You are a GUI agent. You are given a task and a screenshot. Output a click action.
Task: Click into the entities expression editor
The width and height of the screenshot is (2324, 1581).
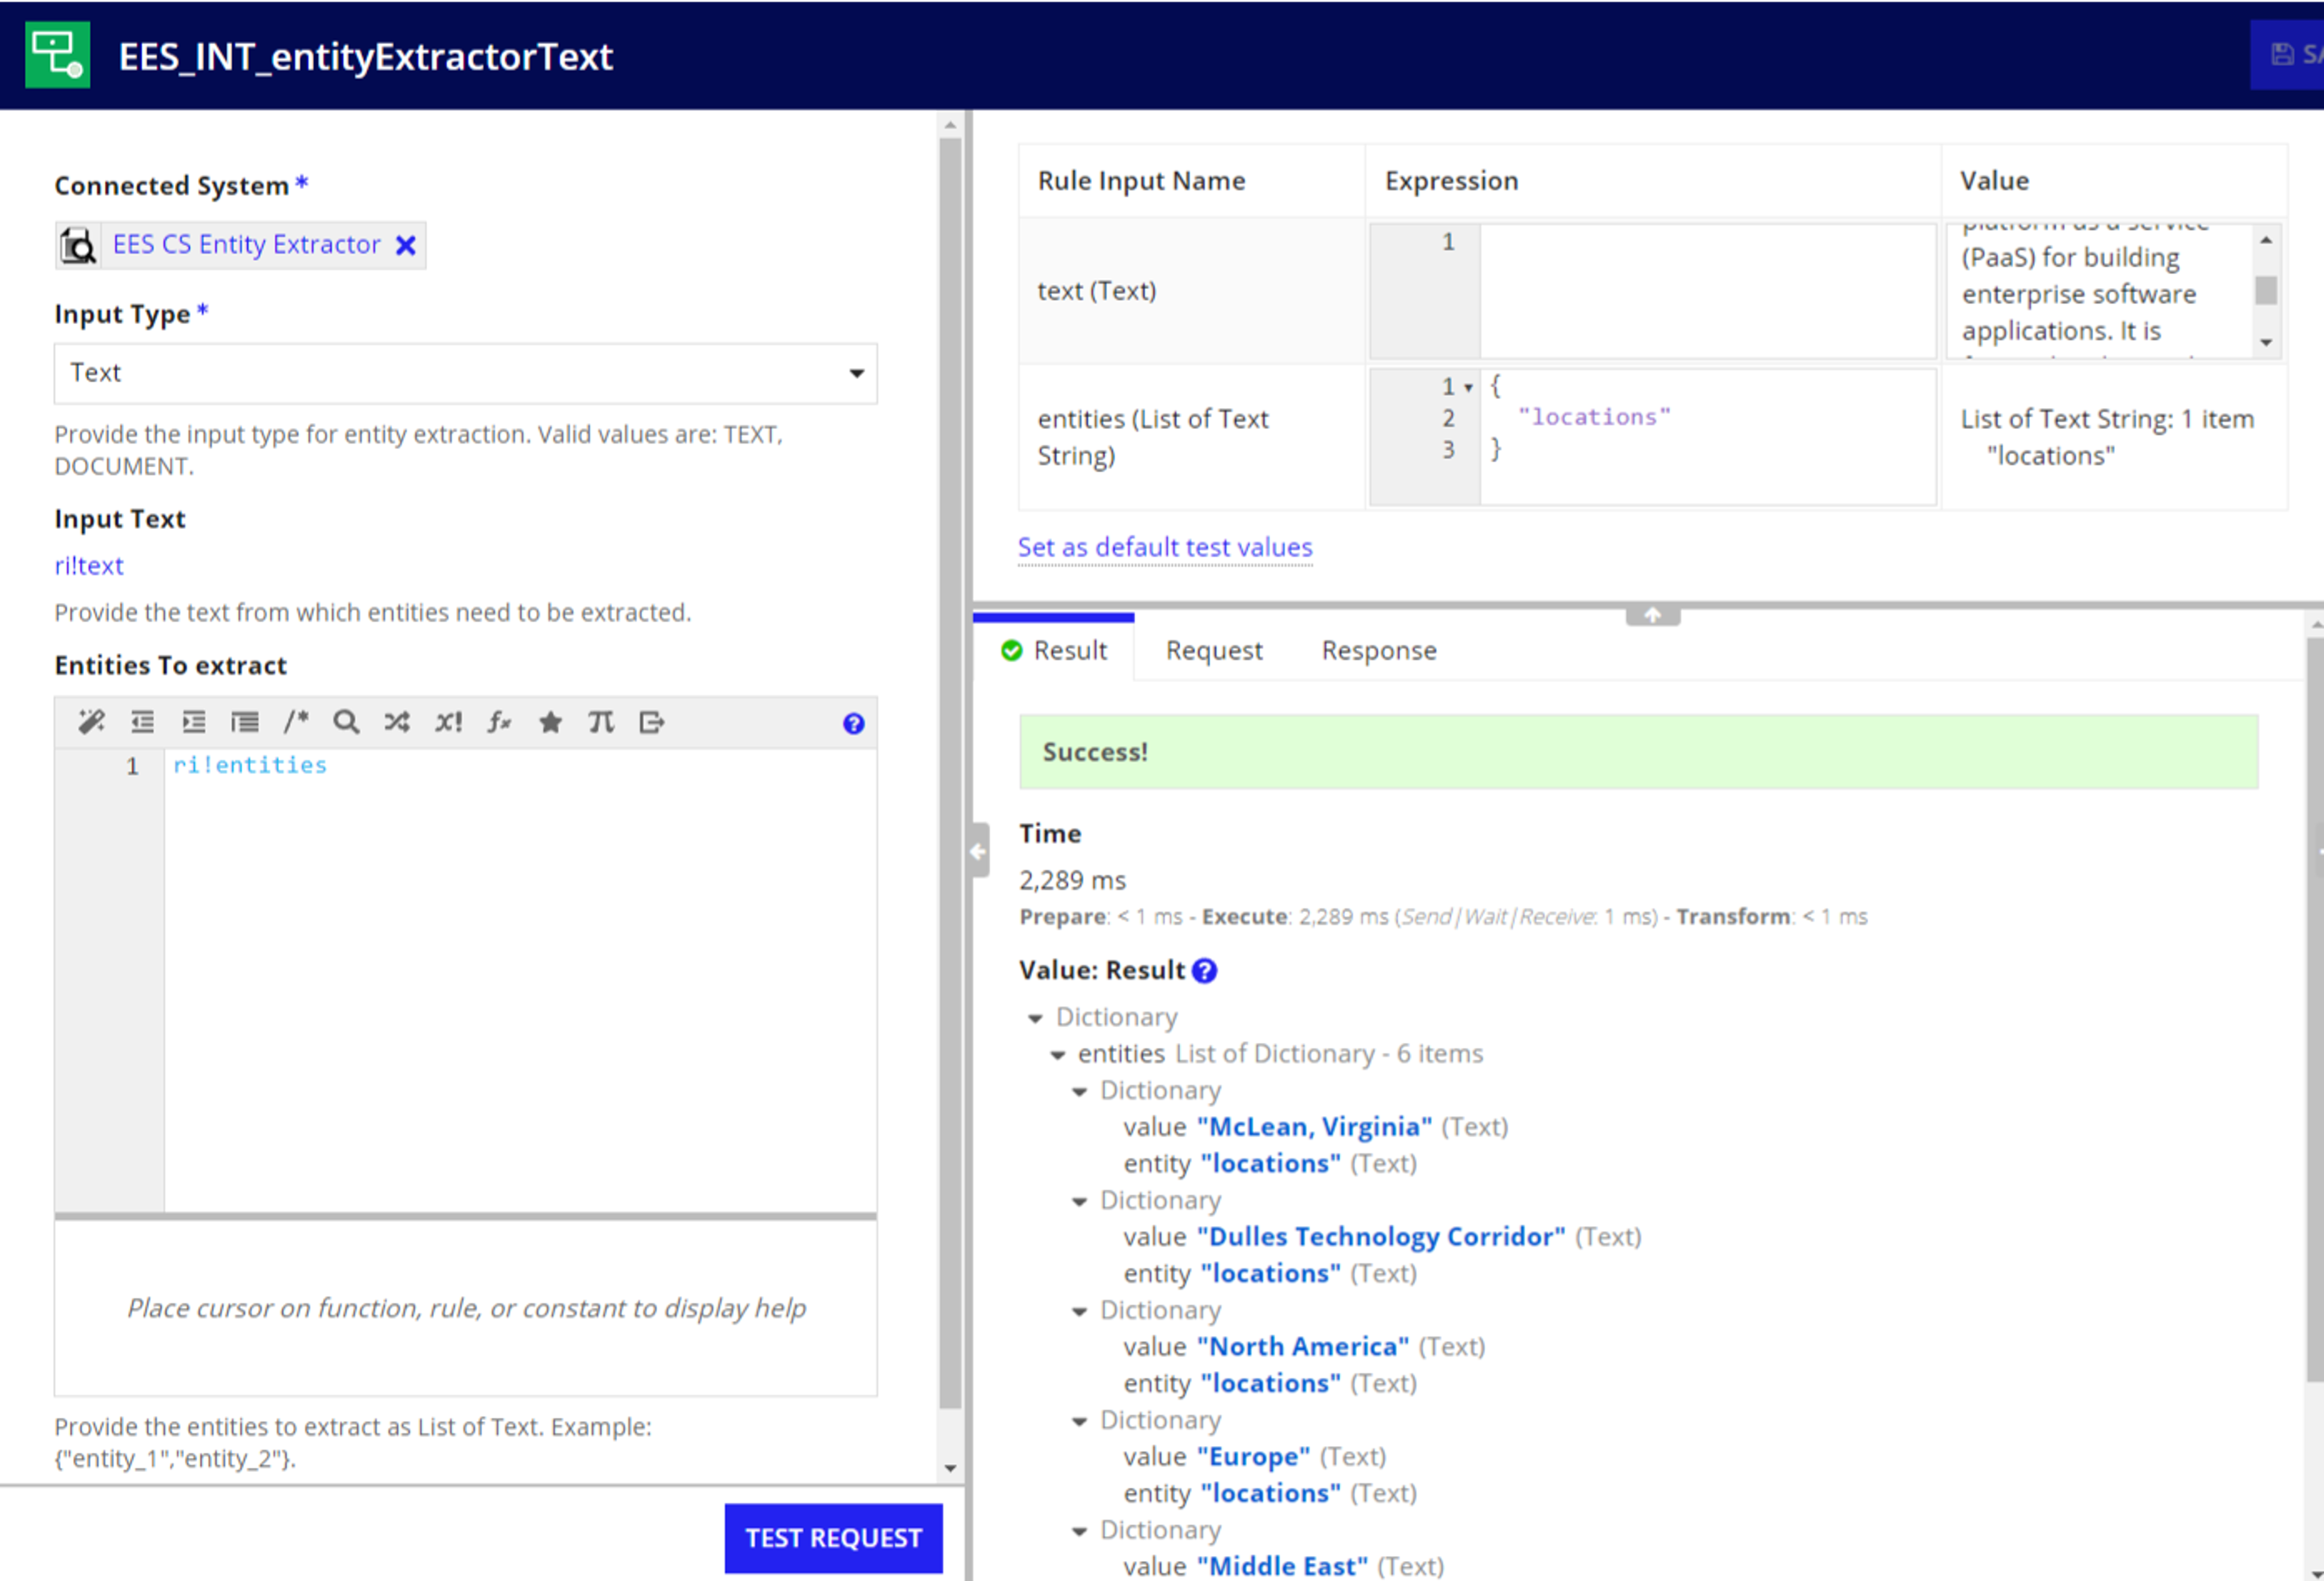pos(1708,437)
